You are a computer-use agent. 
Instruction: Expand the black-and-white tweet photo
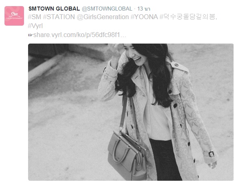tap(131, 112)
